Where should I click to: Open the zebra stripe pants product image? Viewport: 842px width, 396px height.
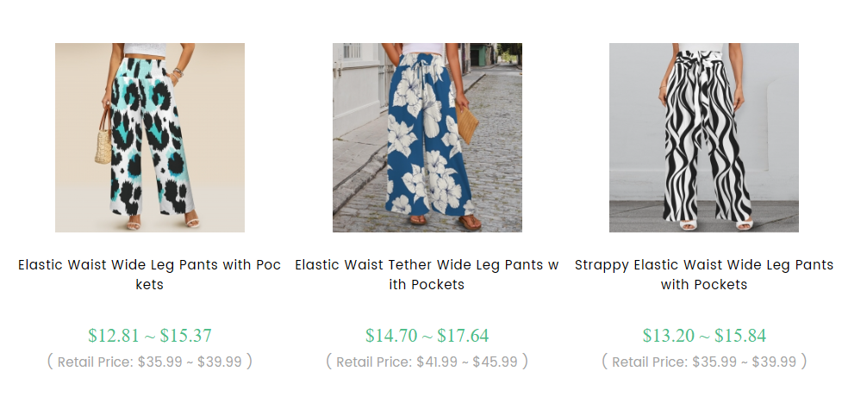703,138
